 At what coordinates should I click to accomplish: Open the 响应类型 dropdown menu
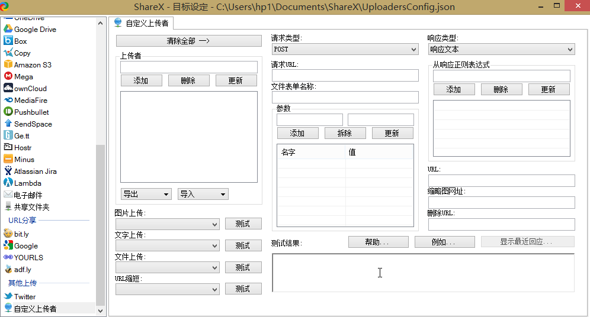501,50
